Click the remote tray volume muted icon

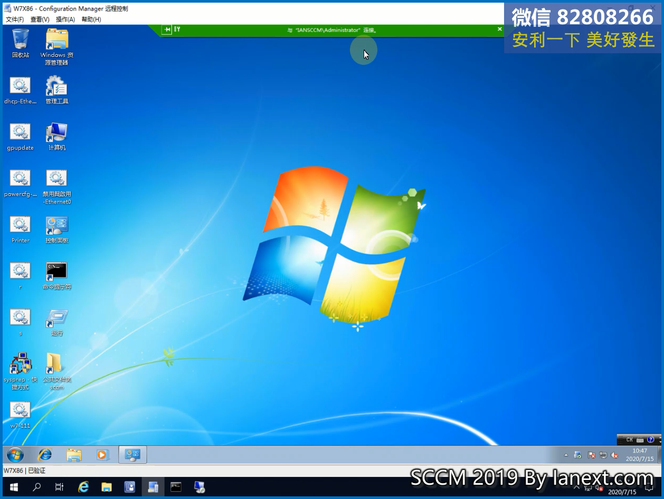(x=614, y=455)
